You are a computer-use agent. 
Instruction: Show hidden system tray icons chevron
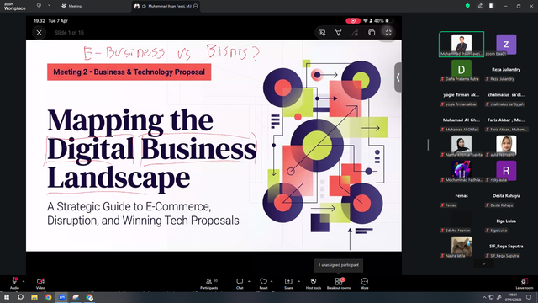[x=484, y=297]
